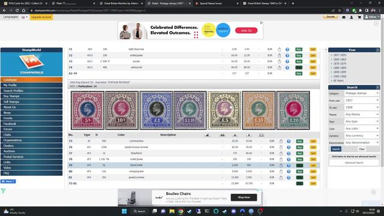Open Search Profiles menu item
Viewport: 384px width, 216px height.
32,91
